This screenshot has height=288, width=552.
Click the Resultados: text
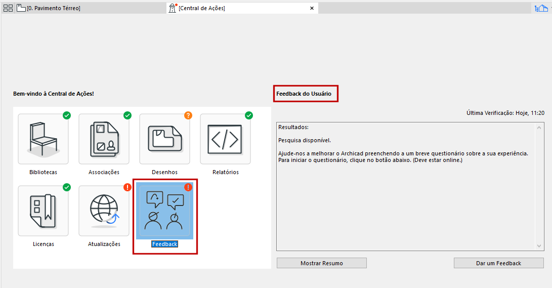tap(293, 127)
